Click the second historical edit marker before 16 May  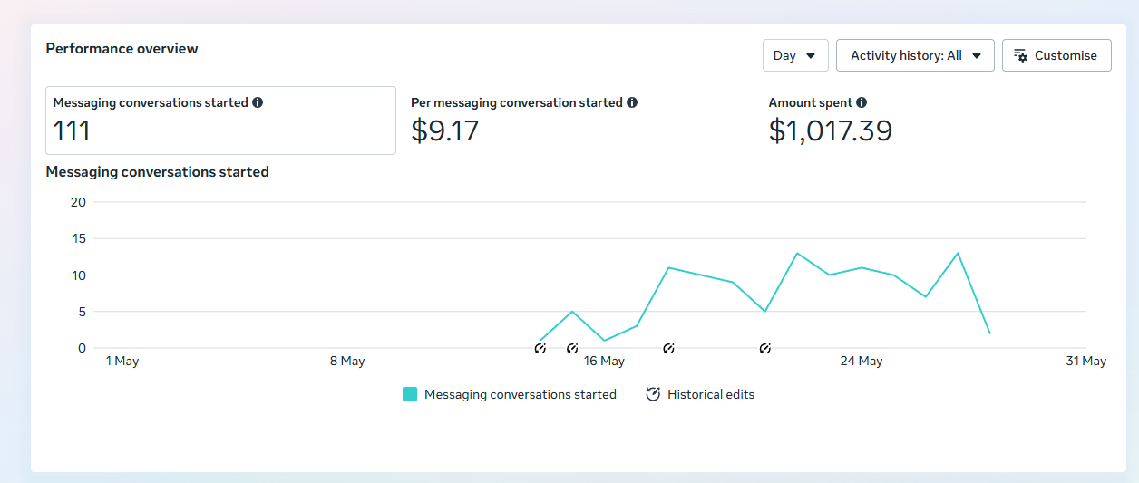coord(572,348)
